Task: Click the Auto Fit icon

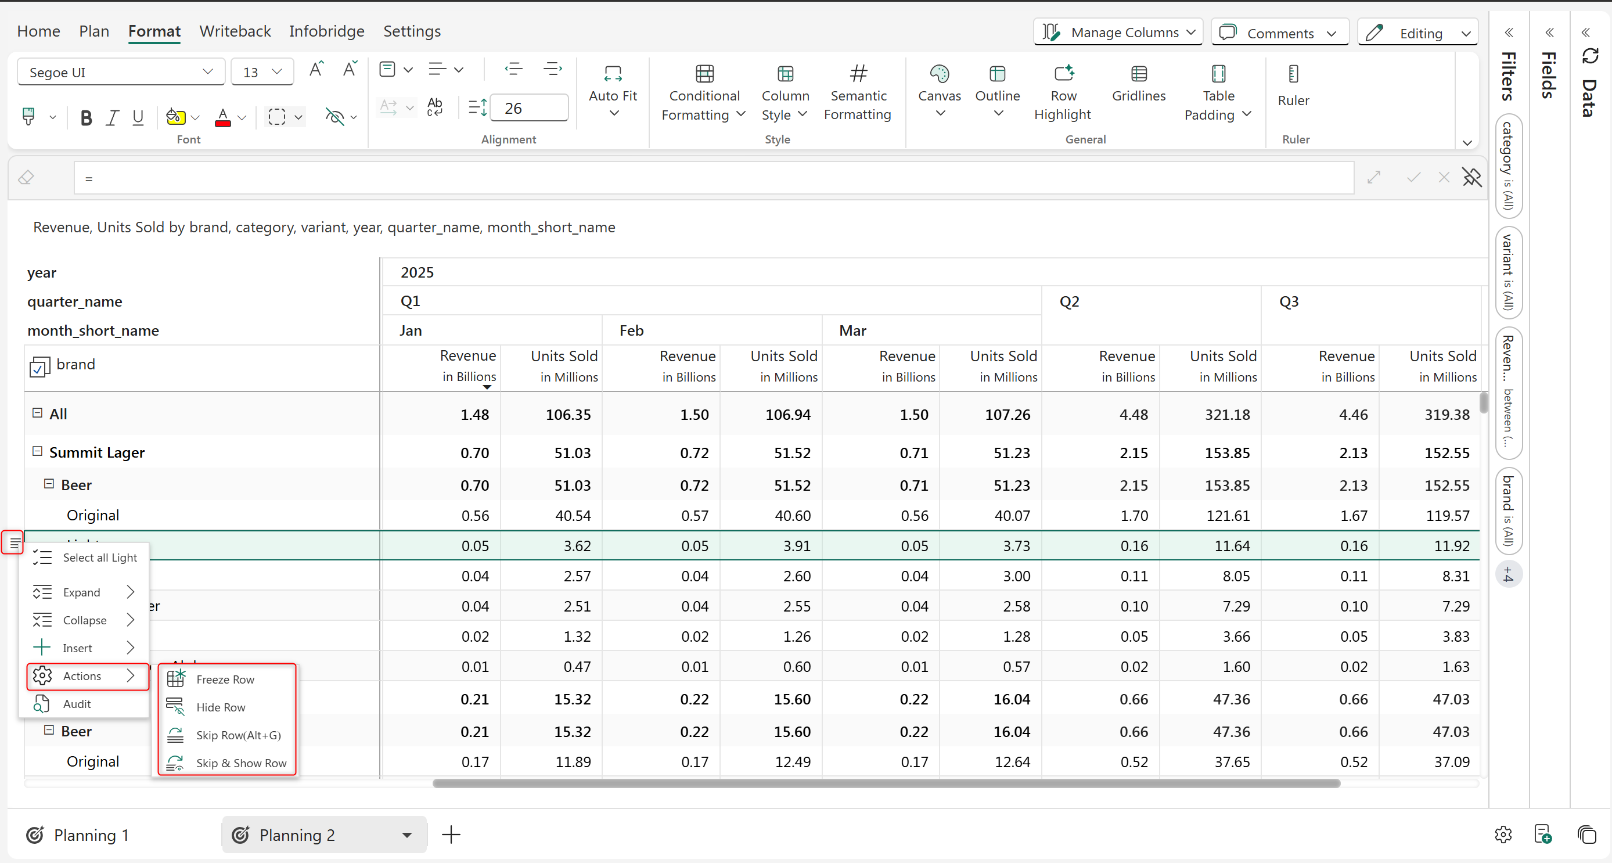Action: click(613, 74)
